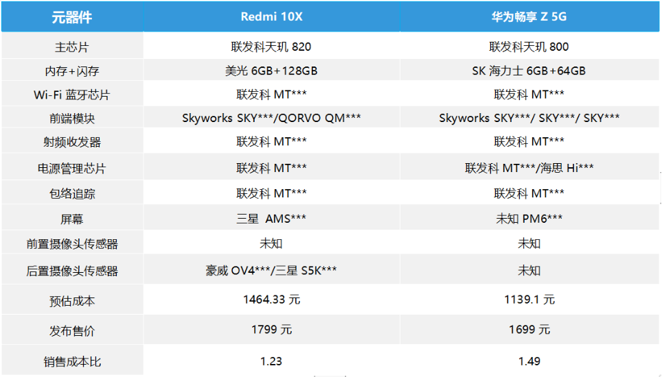Click the 美光 6GB+128GB cell

pyautogui.click(x=271, y=71)
